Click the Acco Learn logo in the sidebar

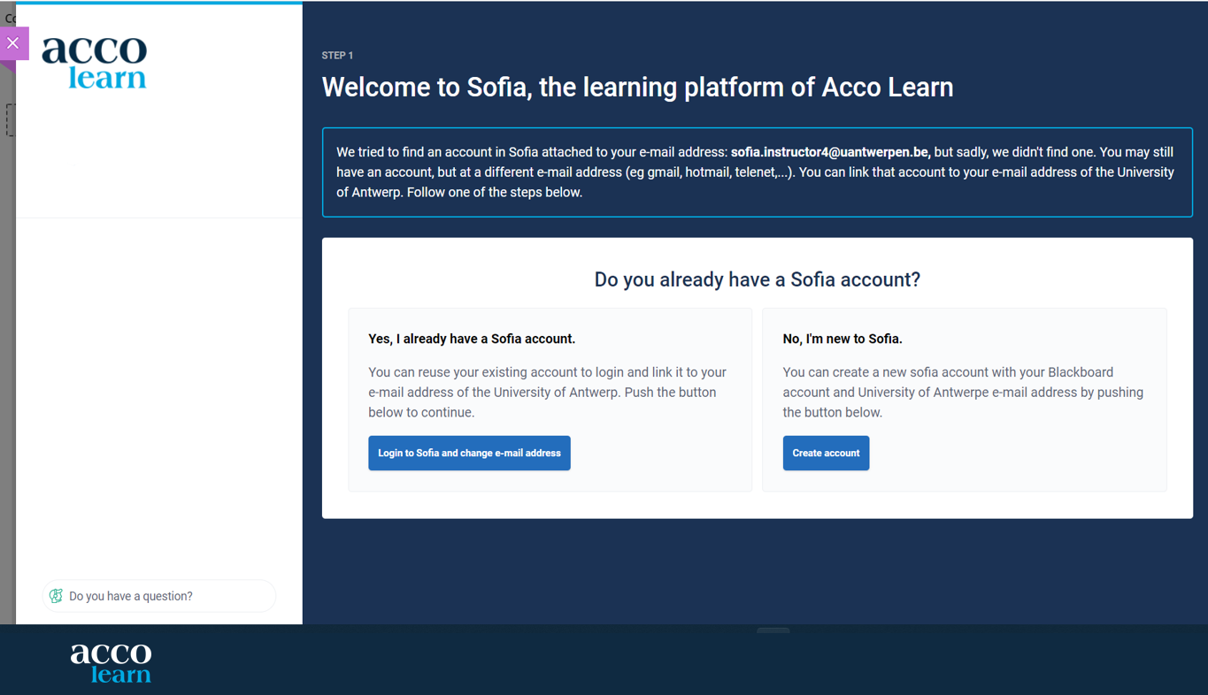coord(94,63)
